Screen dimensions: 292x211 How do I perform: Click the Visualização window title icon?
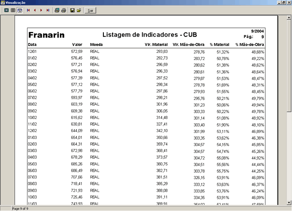pos(3,3)
